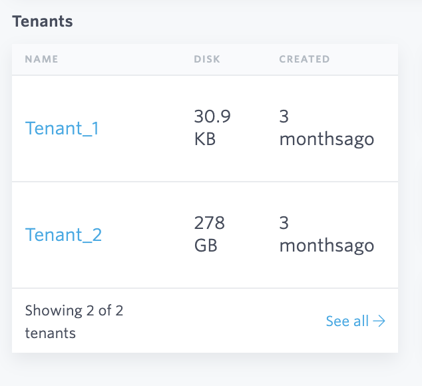Sort by the DISK column header

point(206,59)
